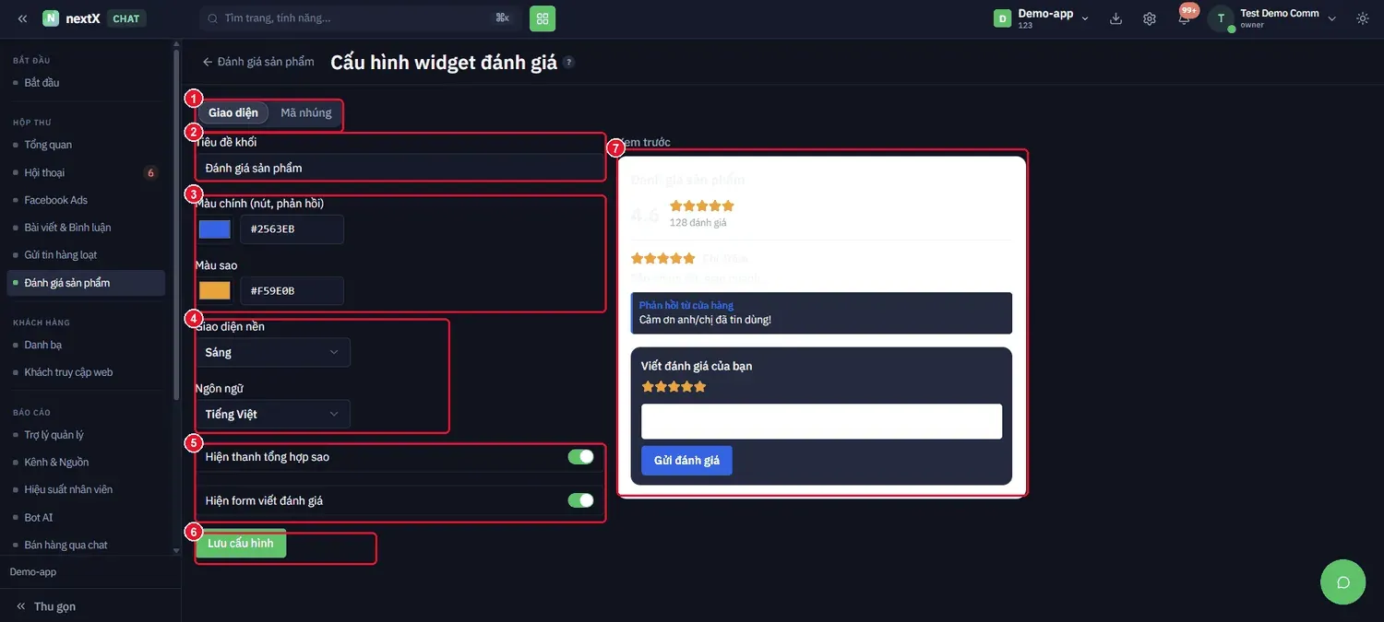Toggle Hiện form viết đánh giá switch
The image size is (1384, 622).
click(580, 500)
